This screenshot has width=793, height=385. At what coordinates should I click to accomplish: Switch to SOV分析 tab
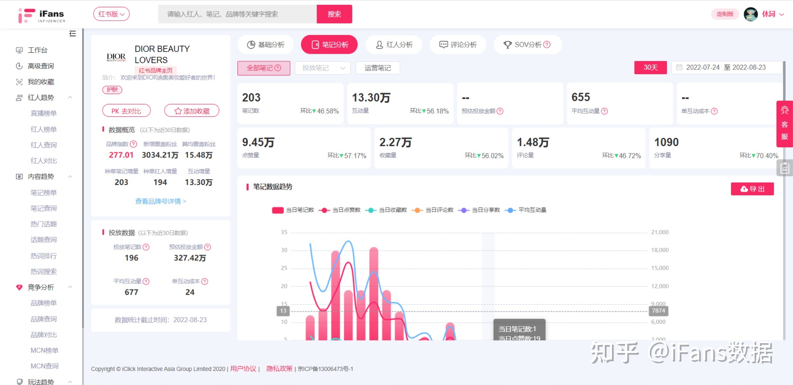[x=528, y=44]
